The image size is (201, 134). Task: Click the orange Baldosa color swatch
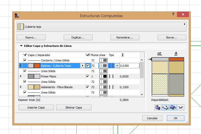click(x=37, y=66)
